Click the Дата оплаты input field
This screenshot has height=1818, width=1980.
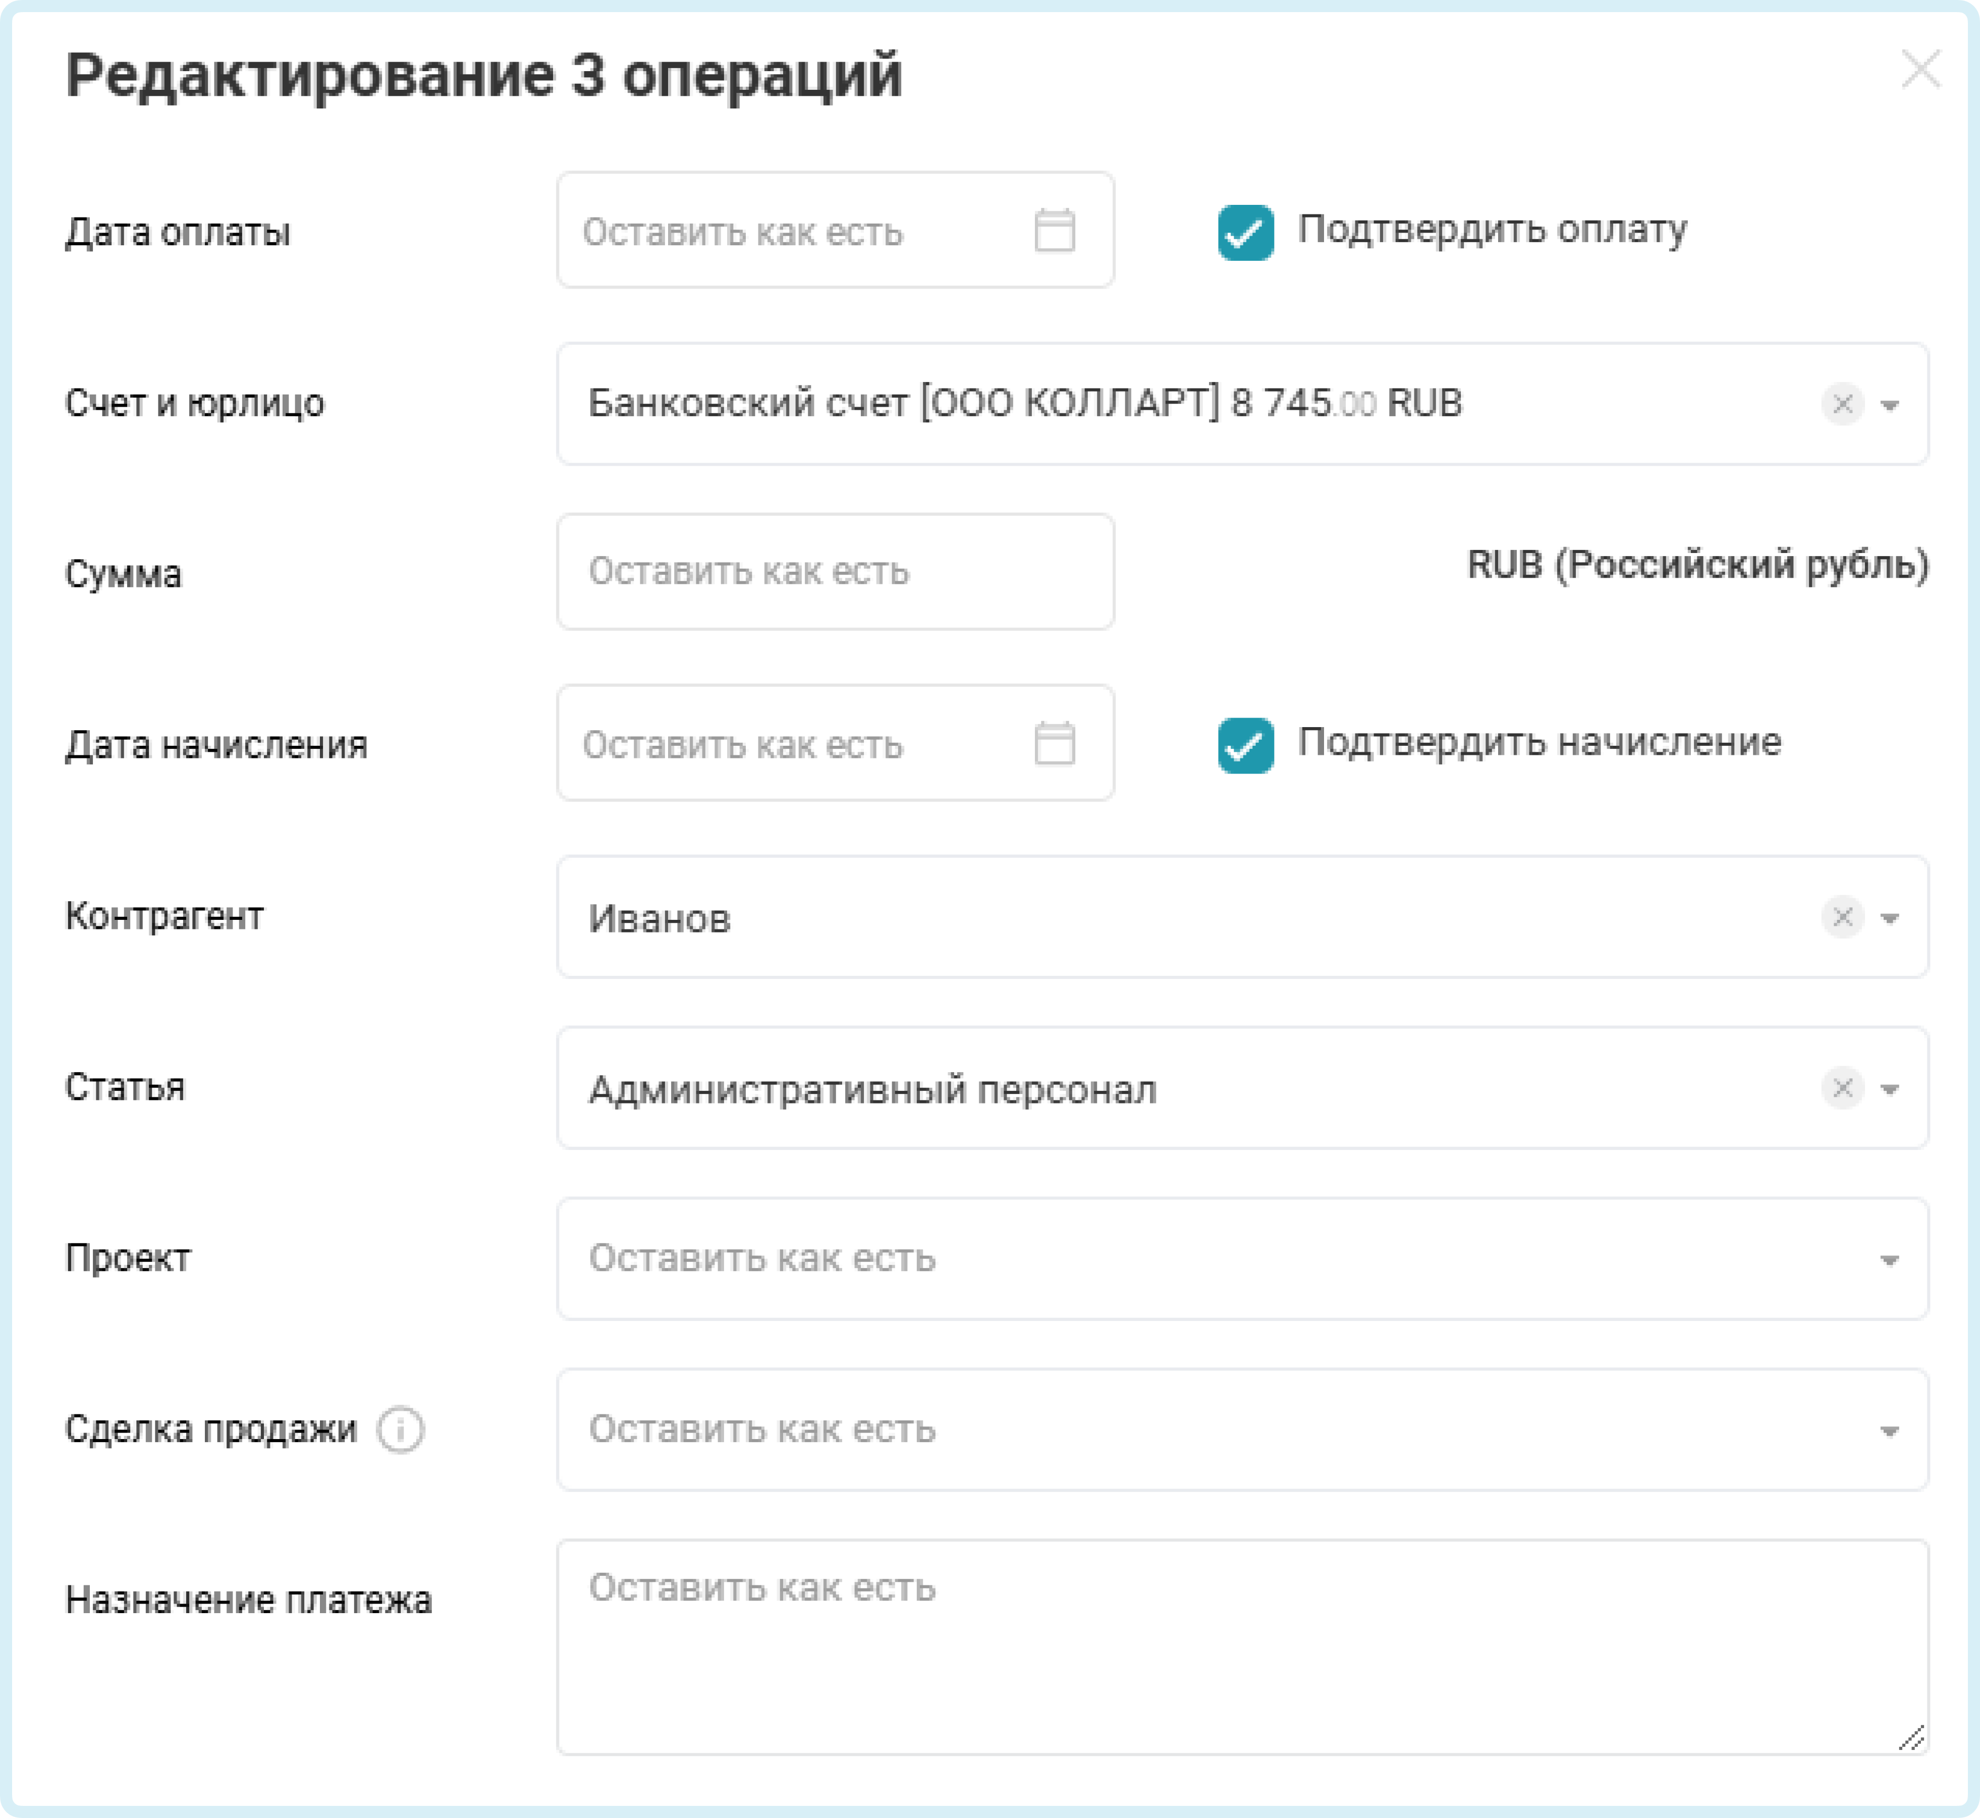pos(787,231)
